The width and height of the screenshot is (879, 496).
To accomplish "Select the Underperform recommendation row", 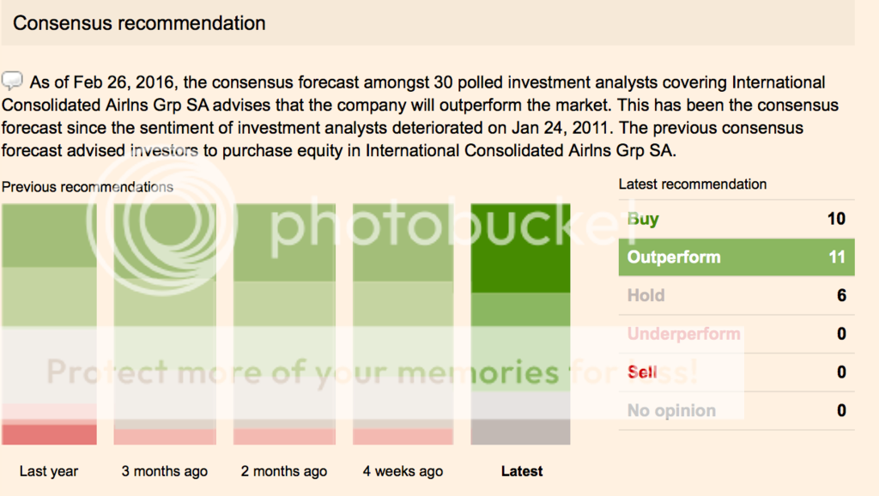I will [x=736, y=334].
